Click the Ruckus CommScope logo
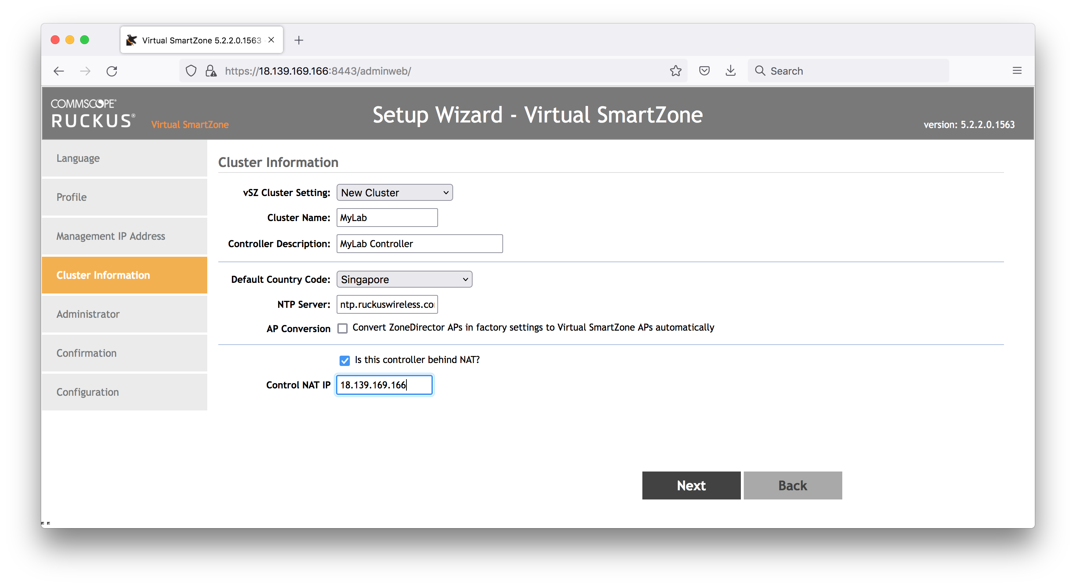 [93, 113]
